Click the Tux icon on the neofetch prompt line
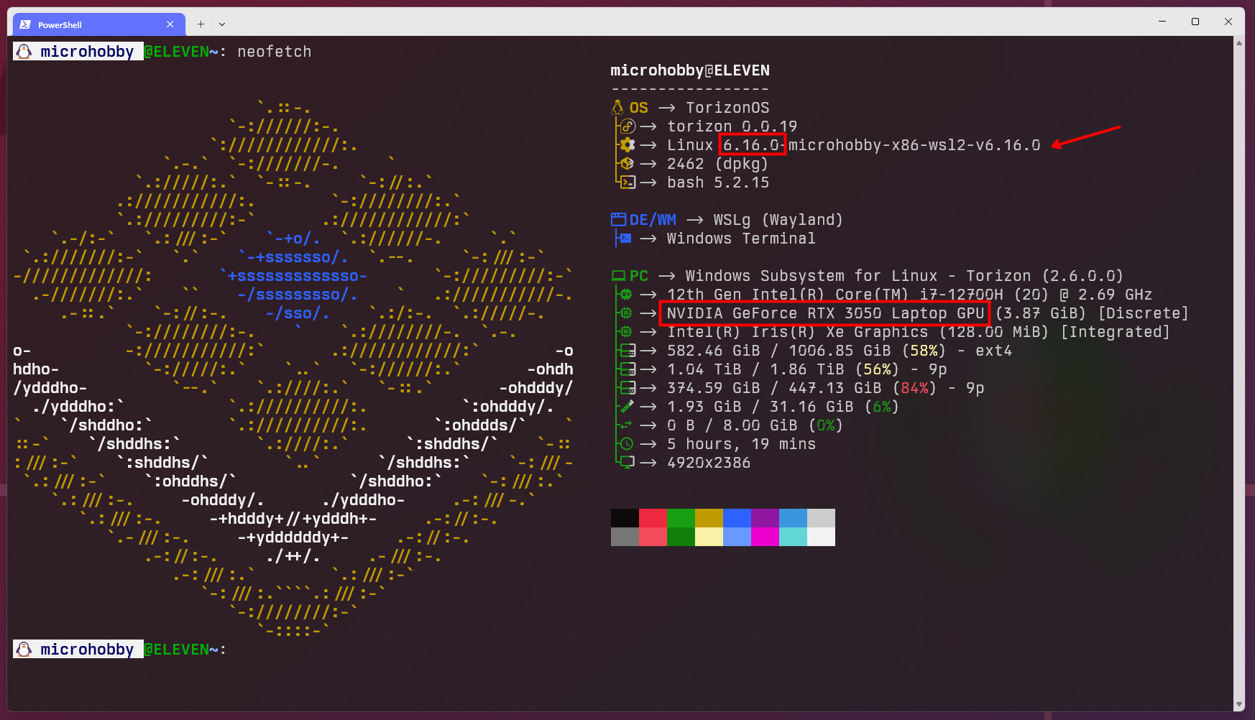 [24, 52]
